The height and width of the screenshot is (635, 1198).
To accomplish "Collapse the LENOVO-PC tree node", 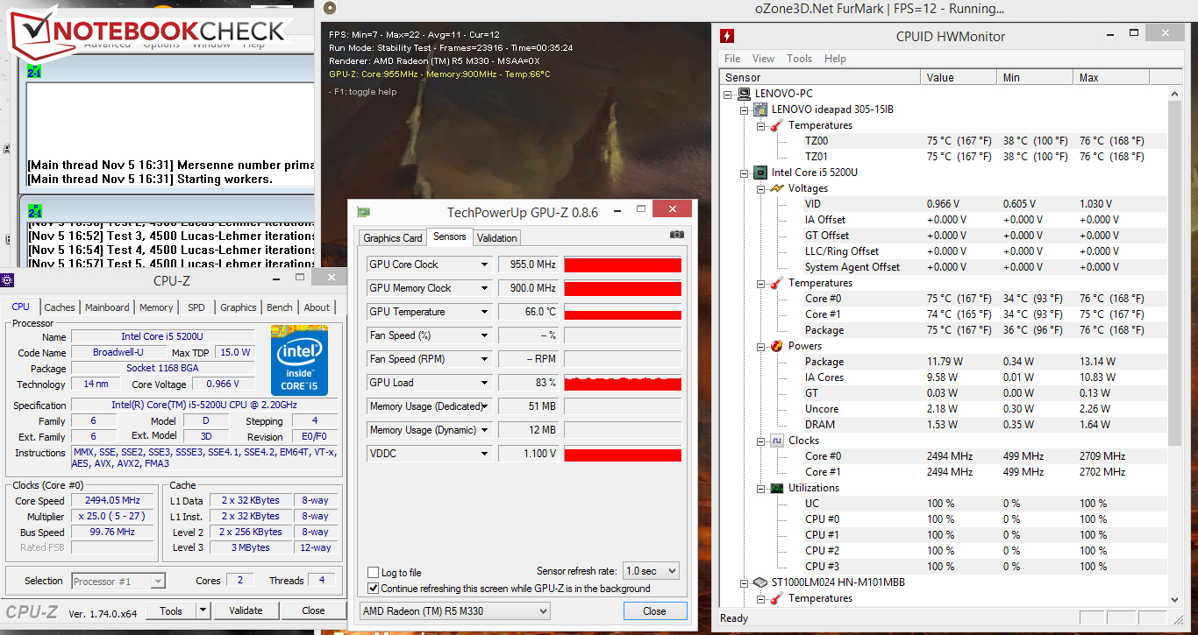I will point(727,94).
